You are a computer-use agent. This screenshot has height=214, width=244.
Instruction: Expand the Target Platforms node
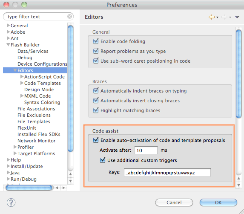point(15,153)
